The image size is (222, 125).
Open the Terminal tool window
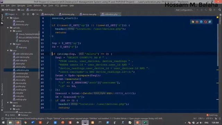coord(23,115)
